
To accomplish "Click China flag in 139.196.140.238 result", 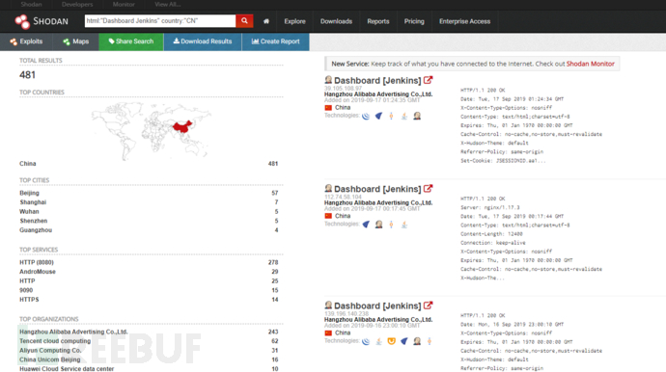I will [328, 333].
